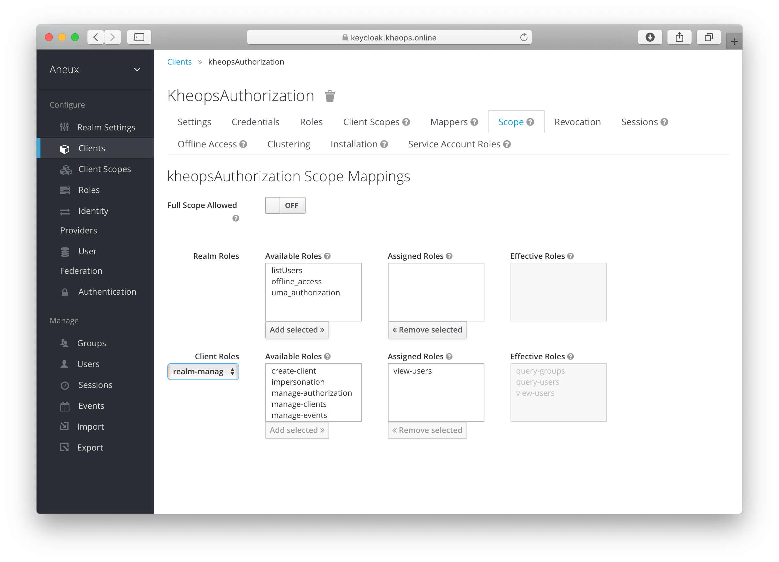The height and width of the screenshot is (562, 779).
Task: Click realm roles Add selected button
Action: [297, 330]
